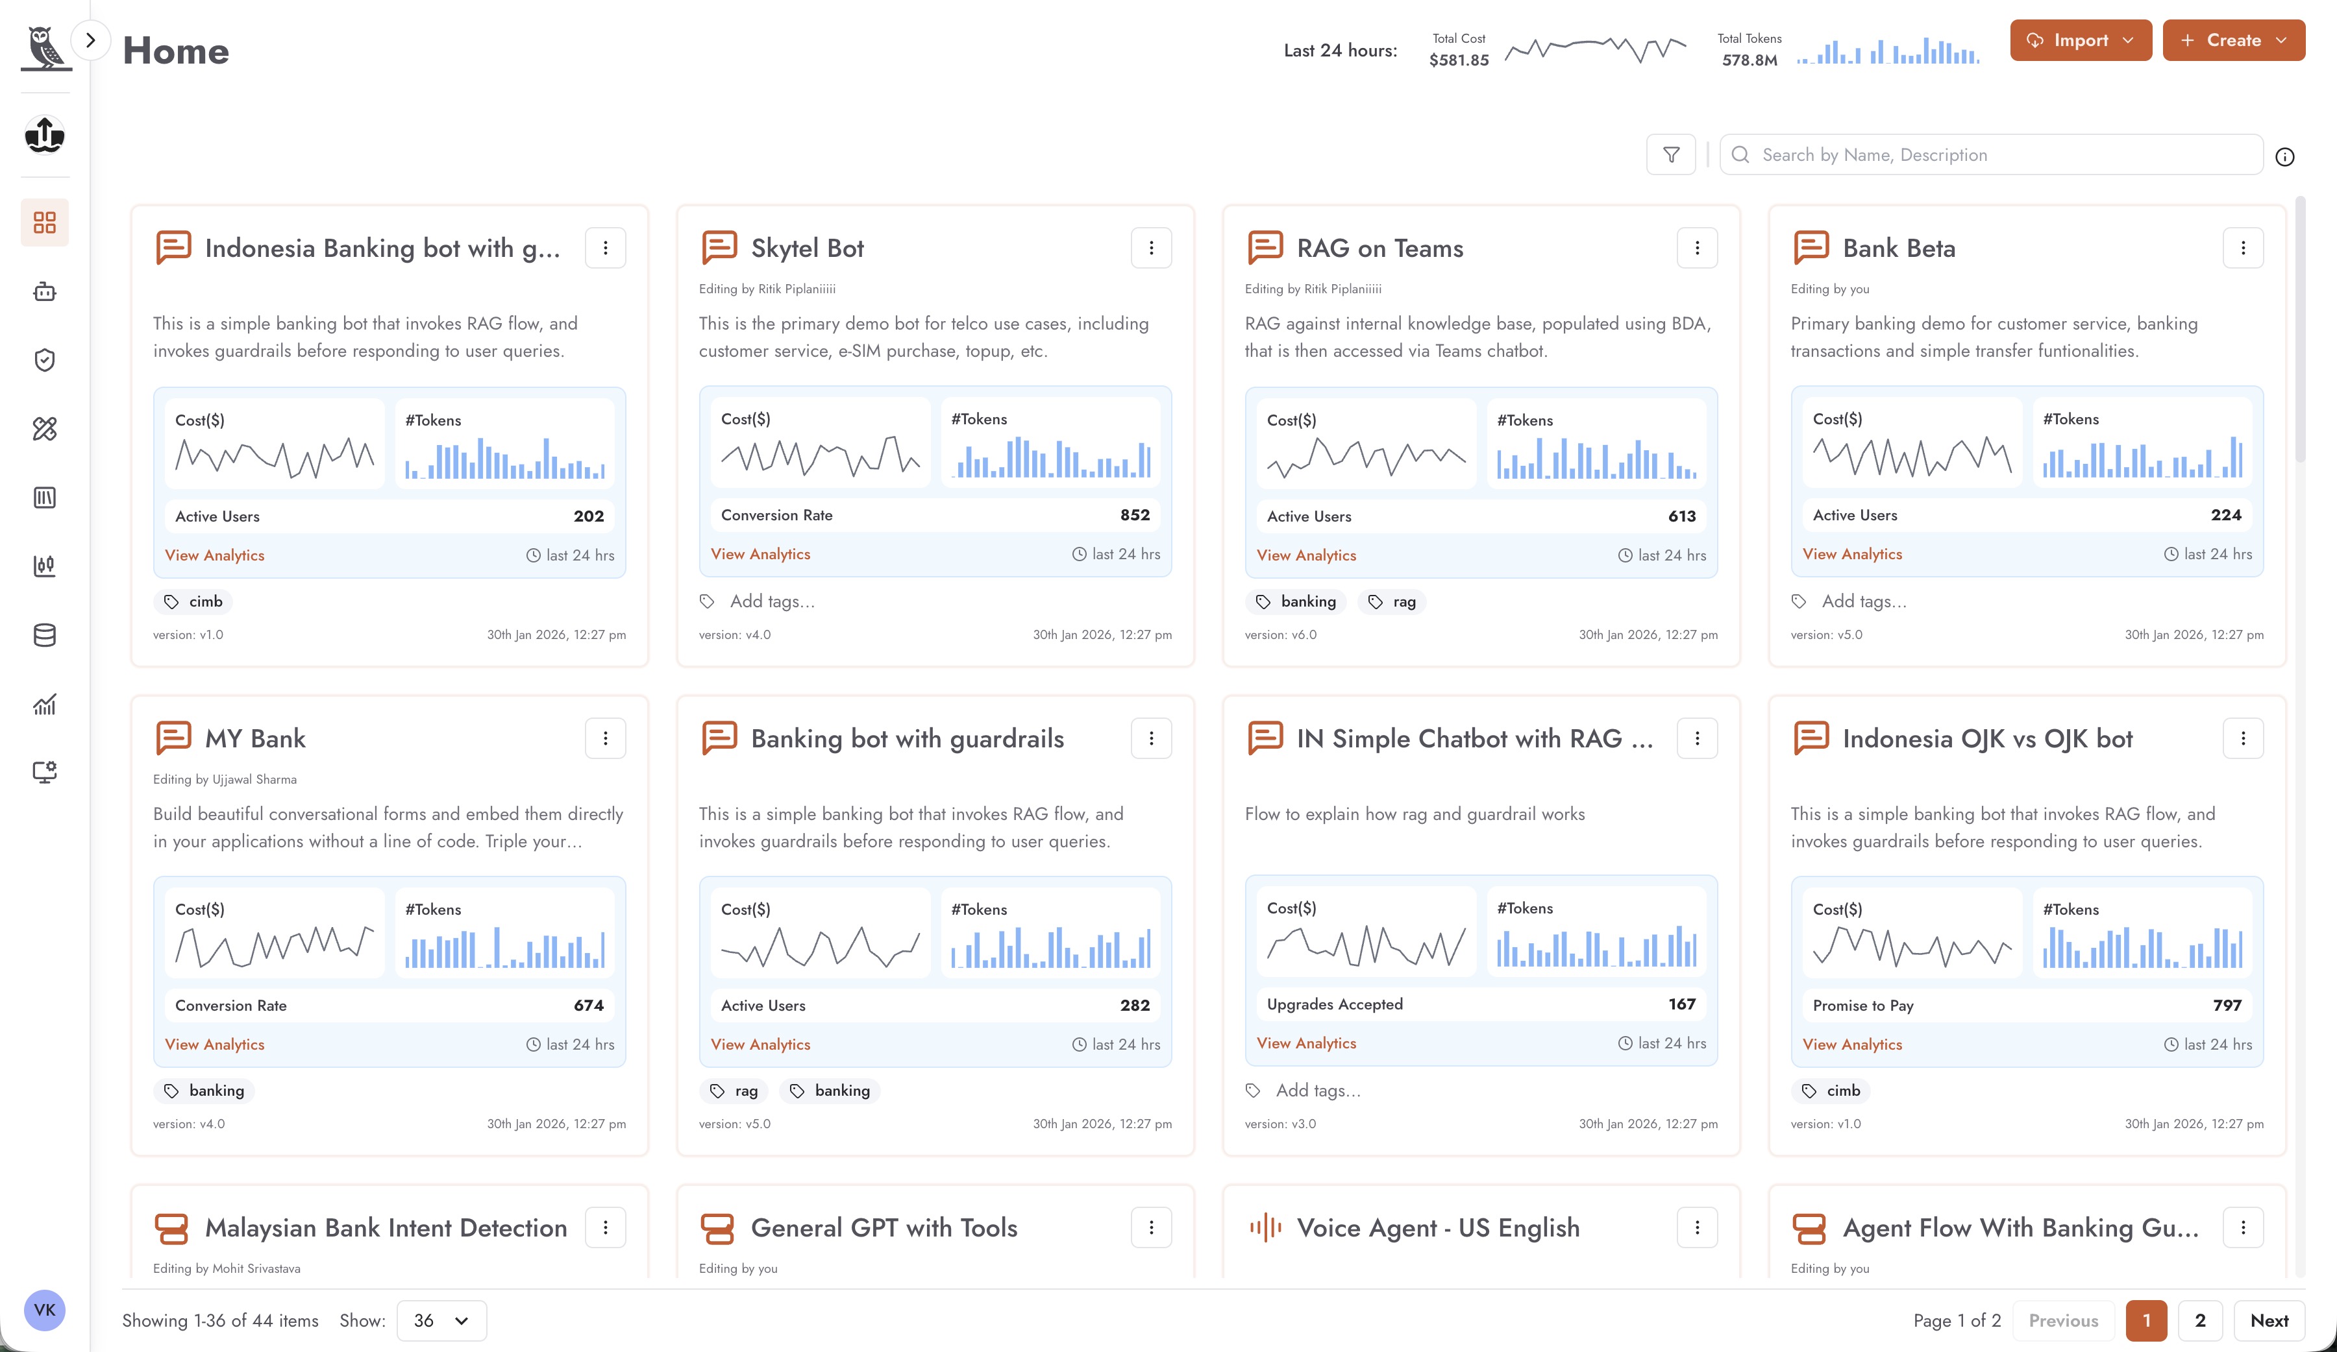This screenshot has width=2337, height=1352.
Task: Open MY Bank card options menu
Action: (x=606, y=738)
